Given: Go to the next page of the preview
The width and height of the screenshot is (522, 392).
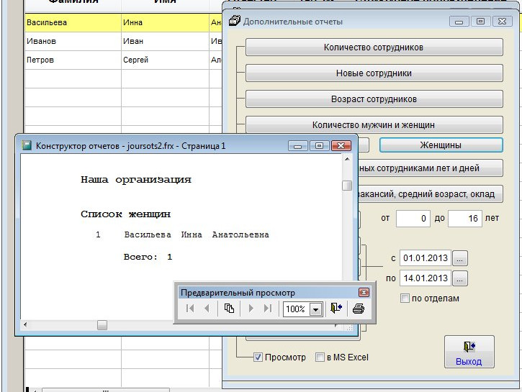Looking at the screenshot, I should [251, 309].
